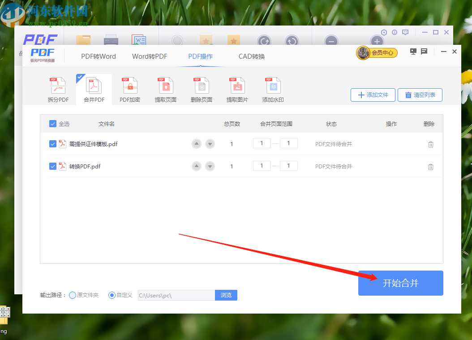The width and height of the screenshot is (472, 340).
Task: Open the 提取页面 tool
Action: [x=165, y=89]
